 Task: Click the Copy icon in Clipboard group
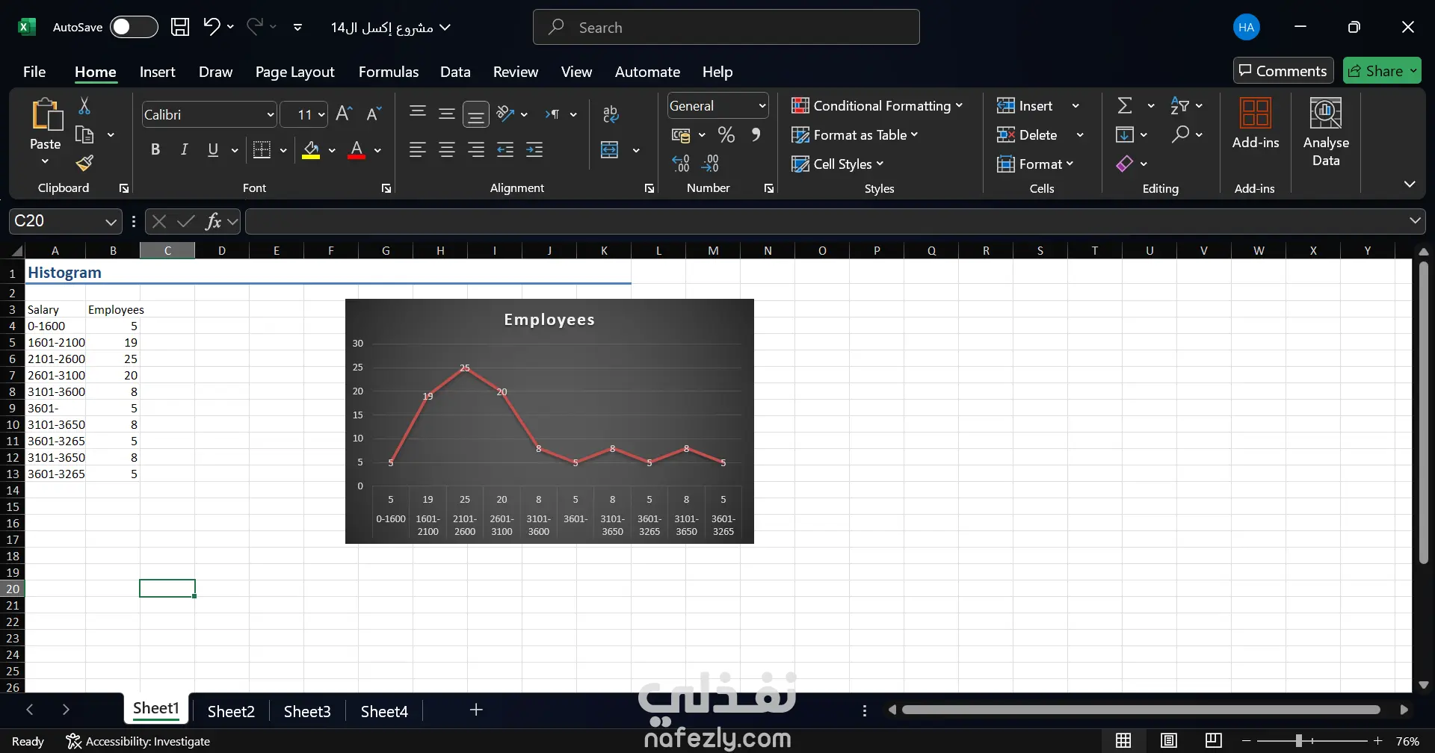click(84, 135)
